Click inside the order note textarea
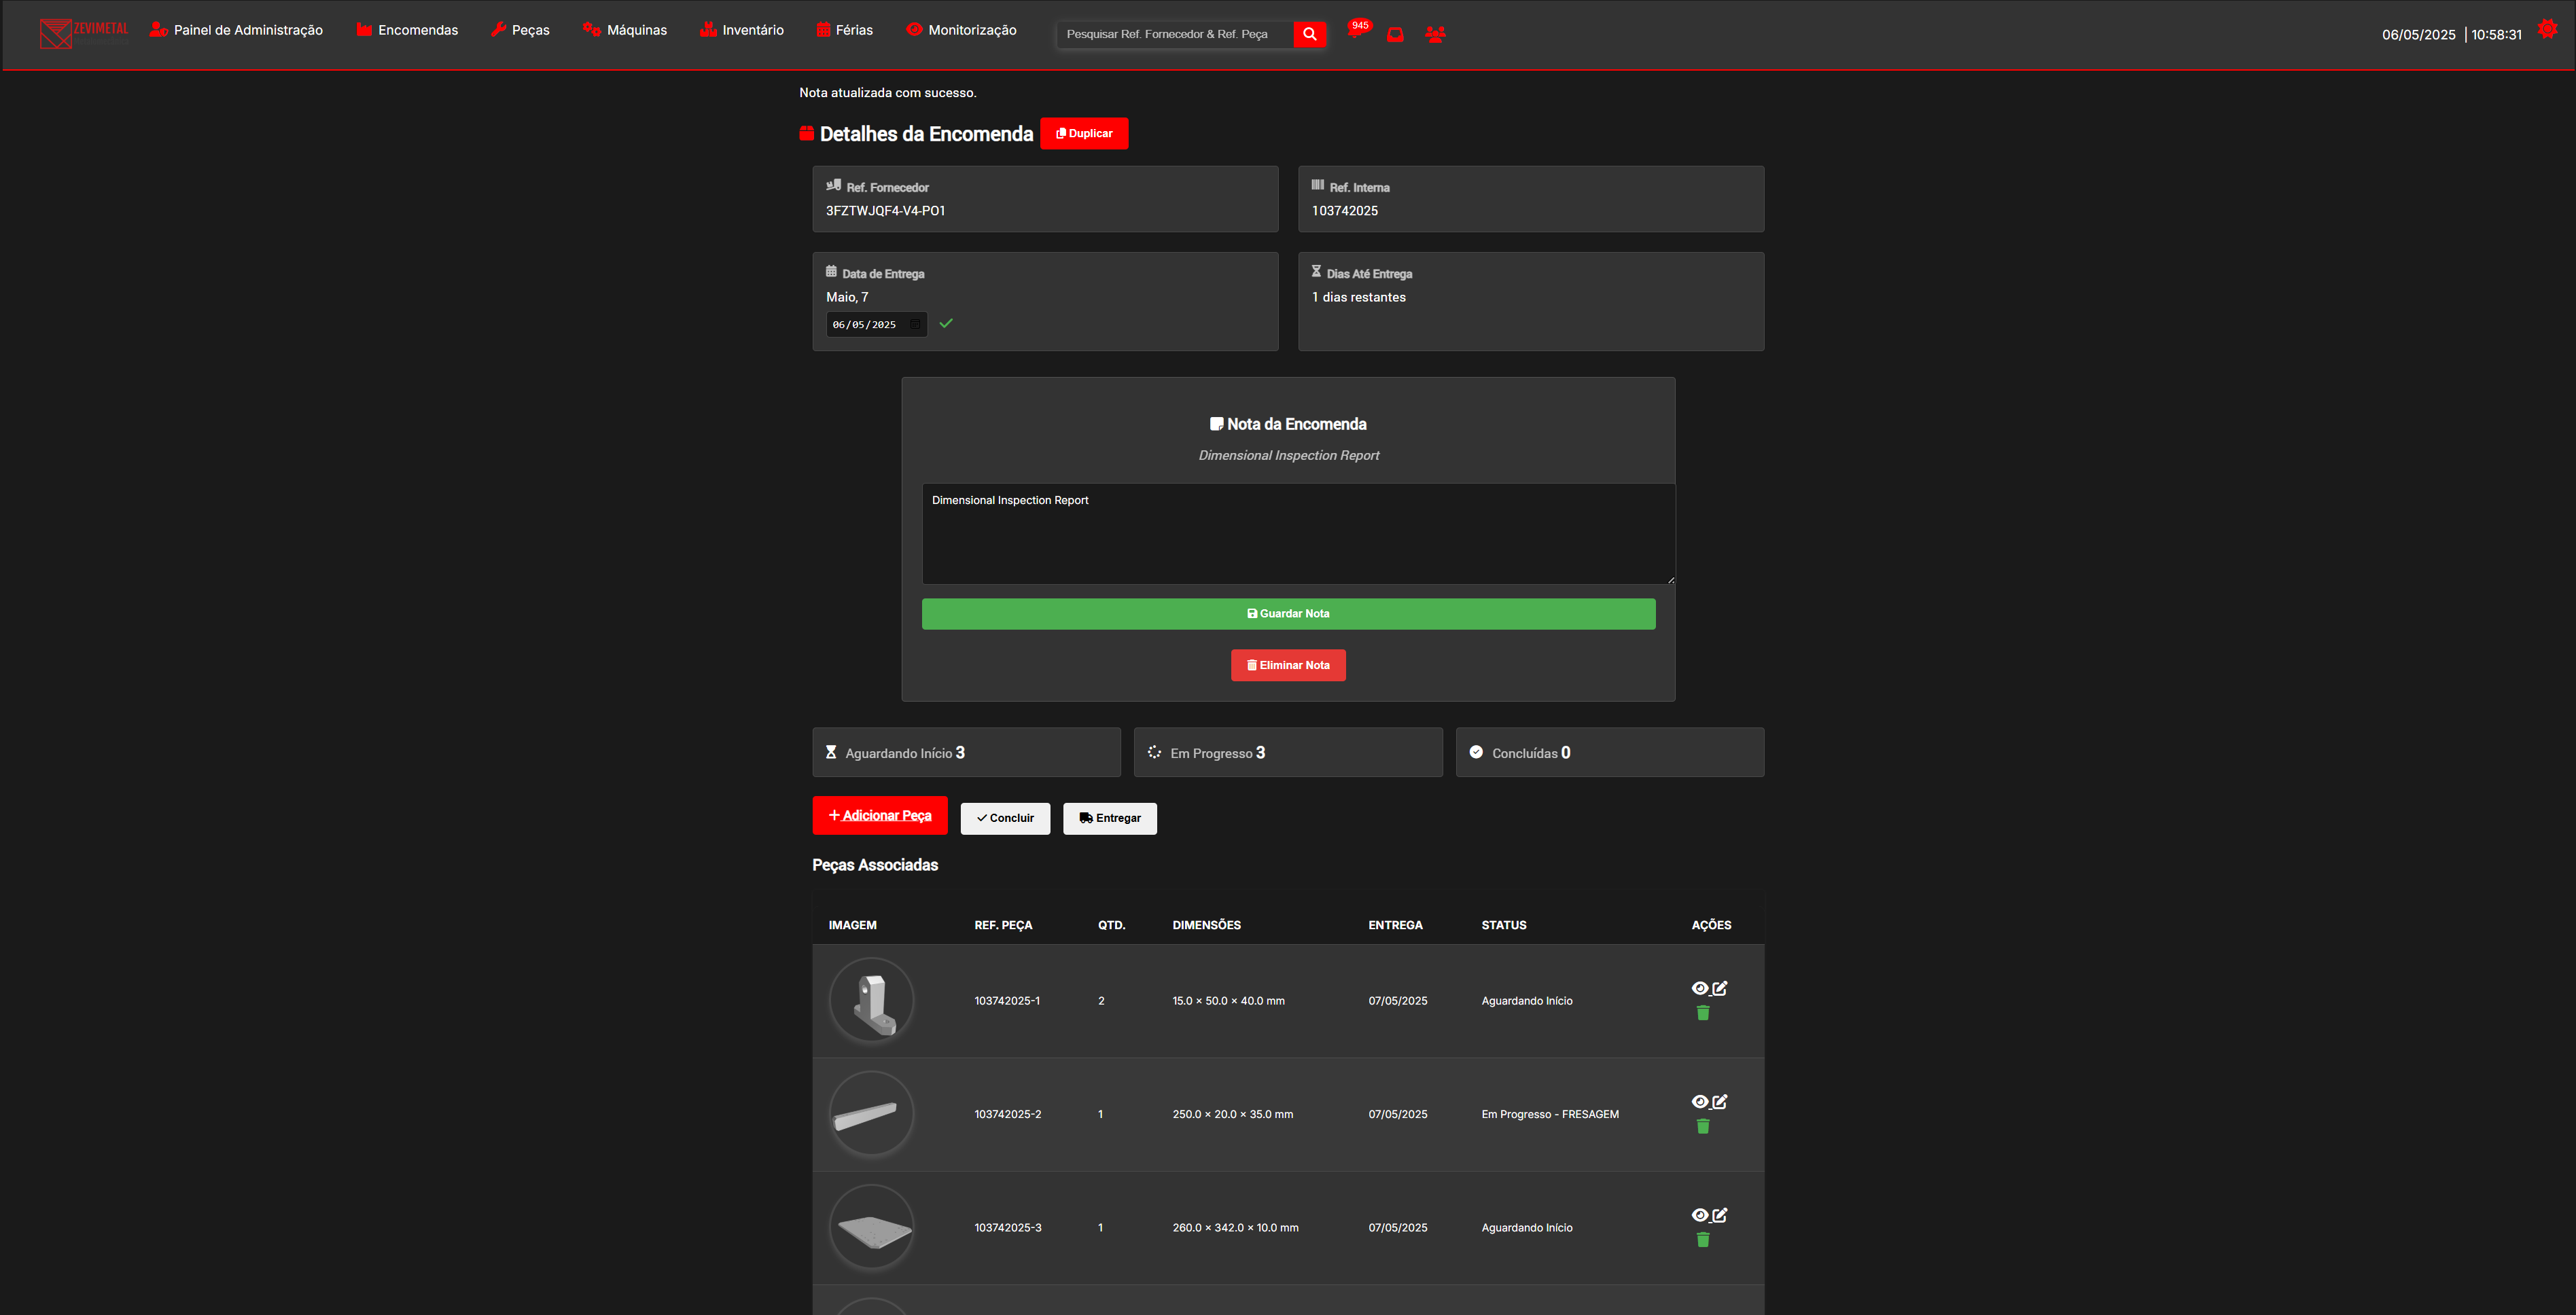The image size is (2576, 1315). pos(1298,534)
